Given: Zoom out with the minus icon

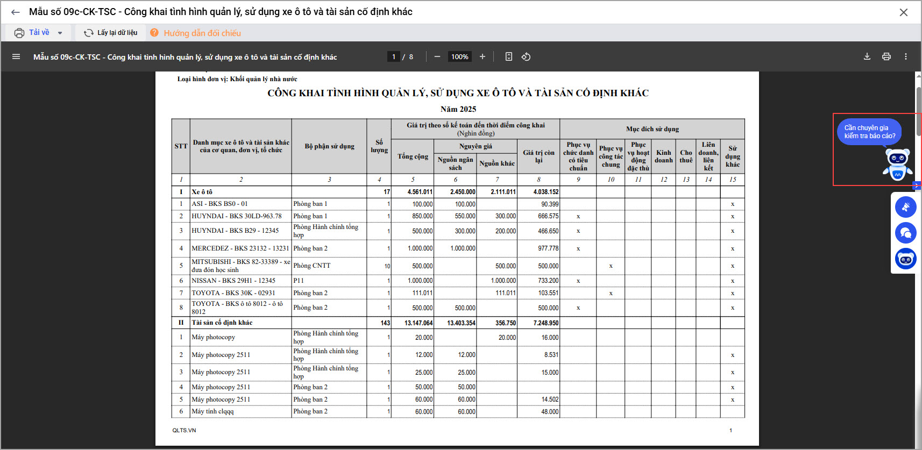Looking at the screenshot, I should (437, 56).
